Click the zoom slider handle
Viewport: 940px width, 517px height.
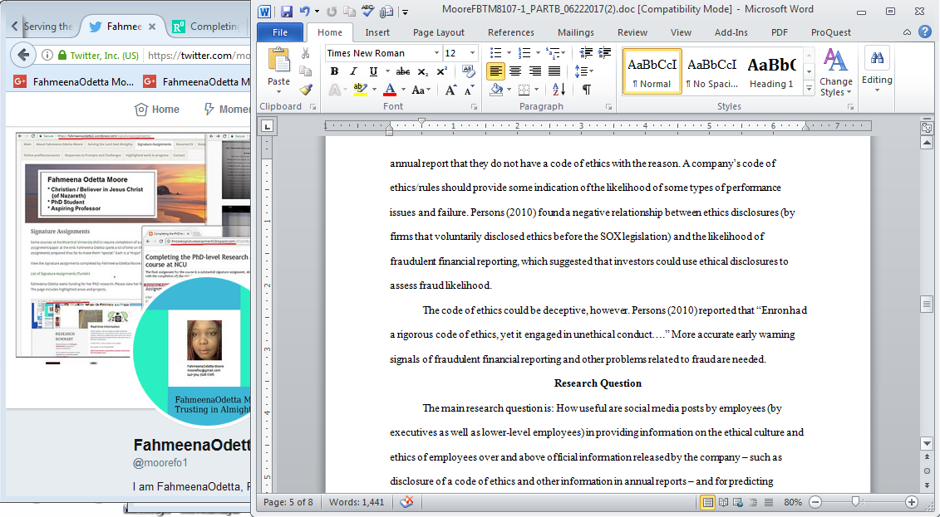pyautogui.click(x=855, y=502)
